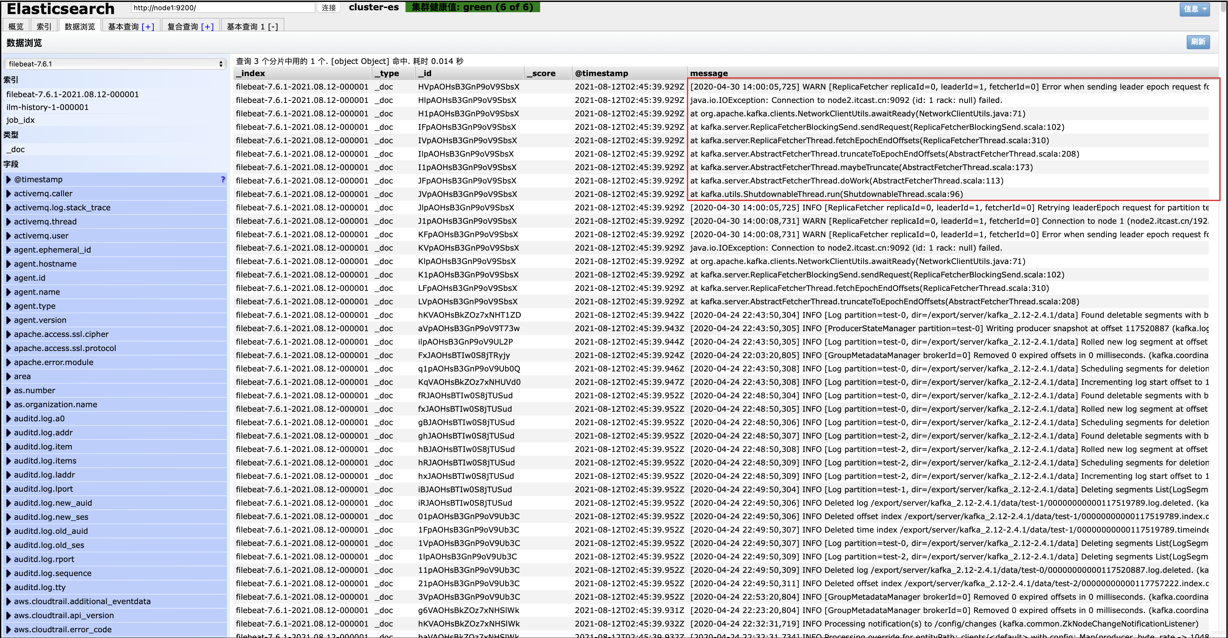Expand the @timestamp field filter

(x=115, y=180)
